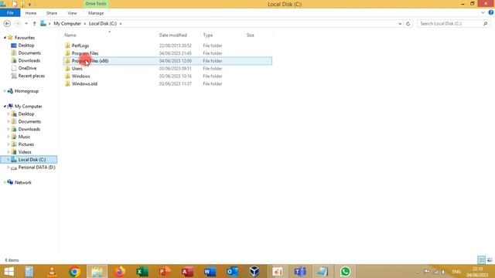Click the Forward navigation arrow
Screen dimensions: 495x278
coord(18,24)
